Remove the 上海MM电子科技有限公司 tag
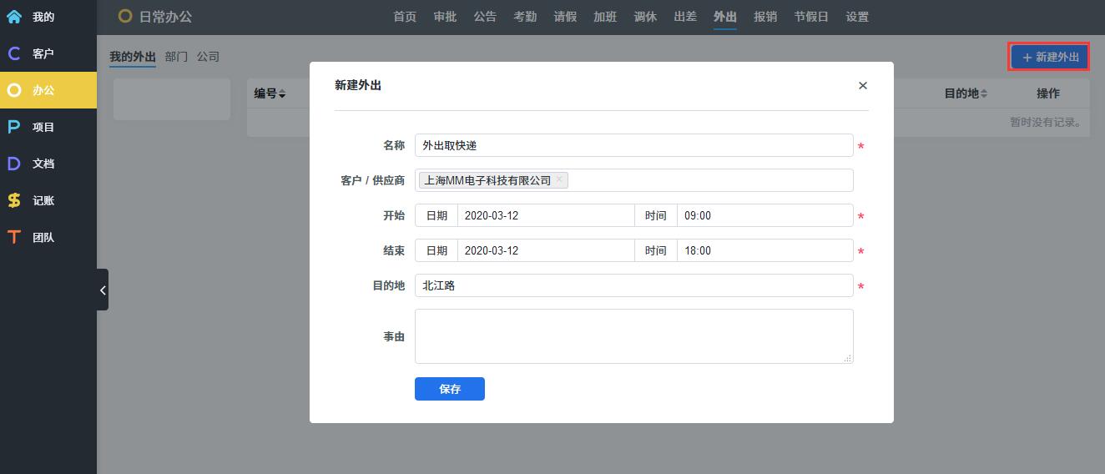The height and width of the screenshot is (474, 1105). pyautogui.click(x=559, y=179)
